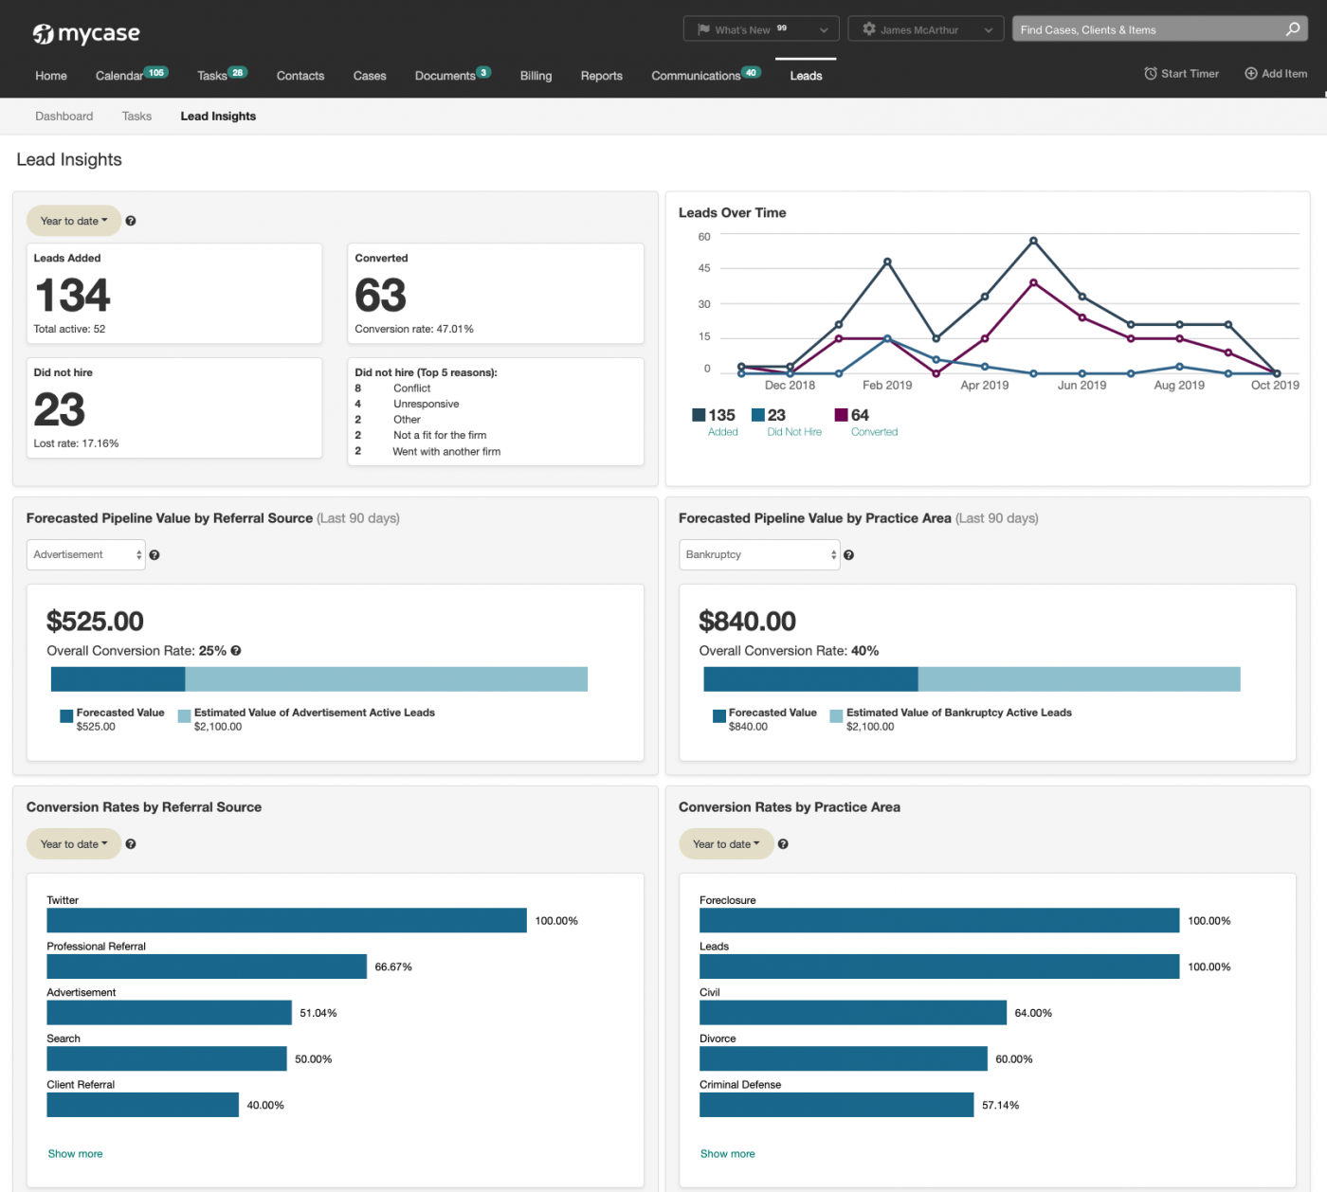Viewport: 1327px width, 1192px height.
Task: Open the Billing section
Action: (536, 76)
